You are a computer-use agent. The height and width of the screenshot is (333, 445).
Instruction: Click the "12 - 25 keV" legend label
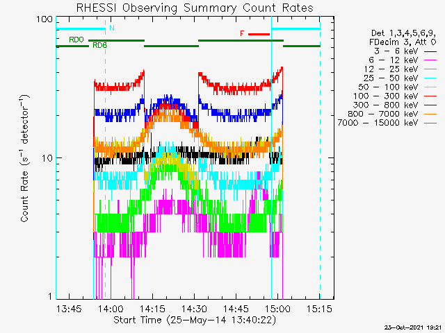tap(391, 69)
